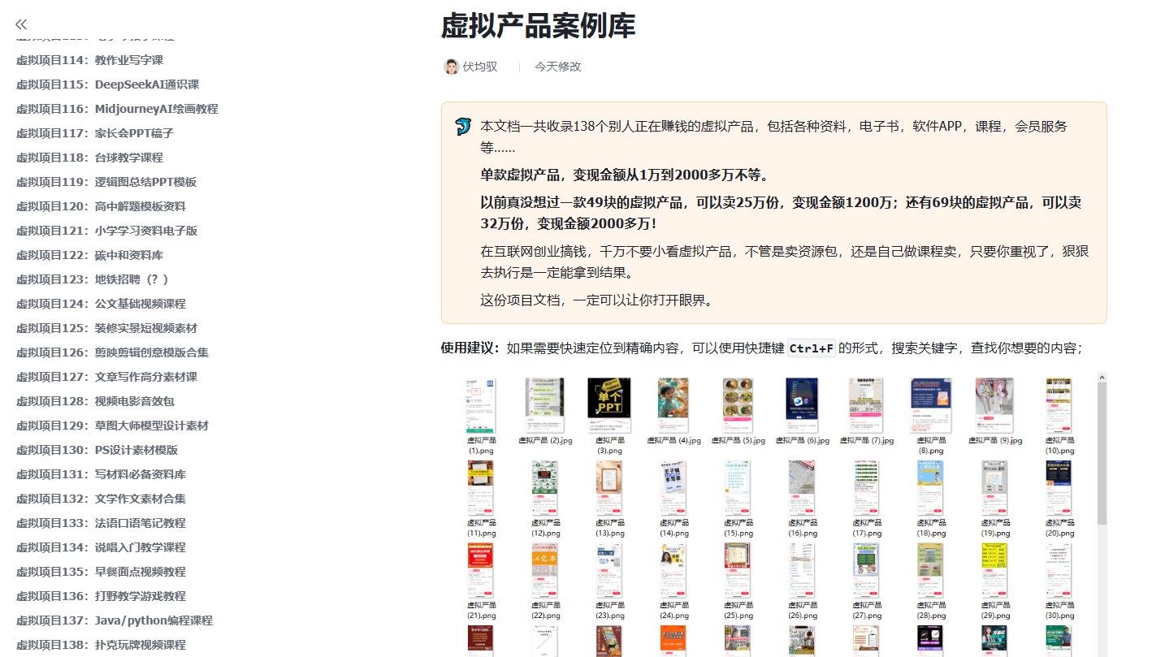Jump to 虚拟项目121：小学学习资料电子版
This screenshot has width=1165, height=657.
(106, 231)
